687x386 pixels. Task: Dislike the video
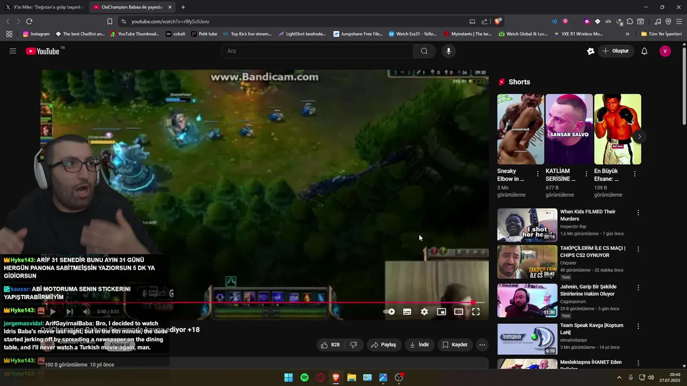pos(354,345)
